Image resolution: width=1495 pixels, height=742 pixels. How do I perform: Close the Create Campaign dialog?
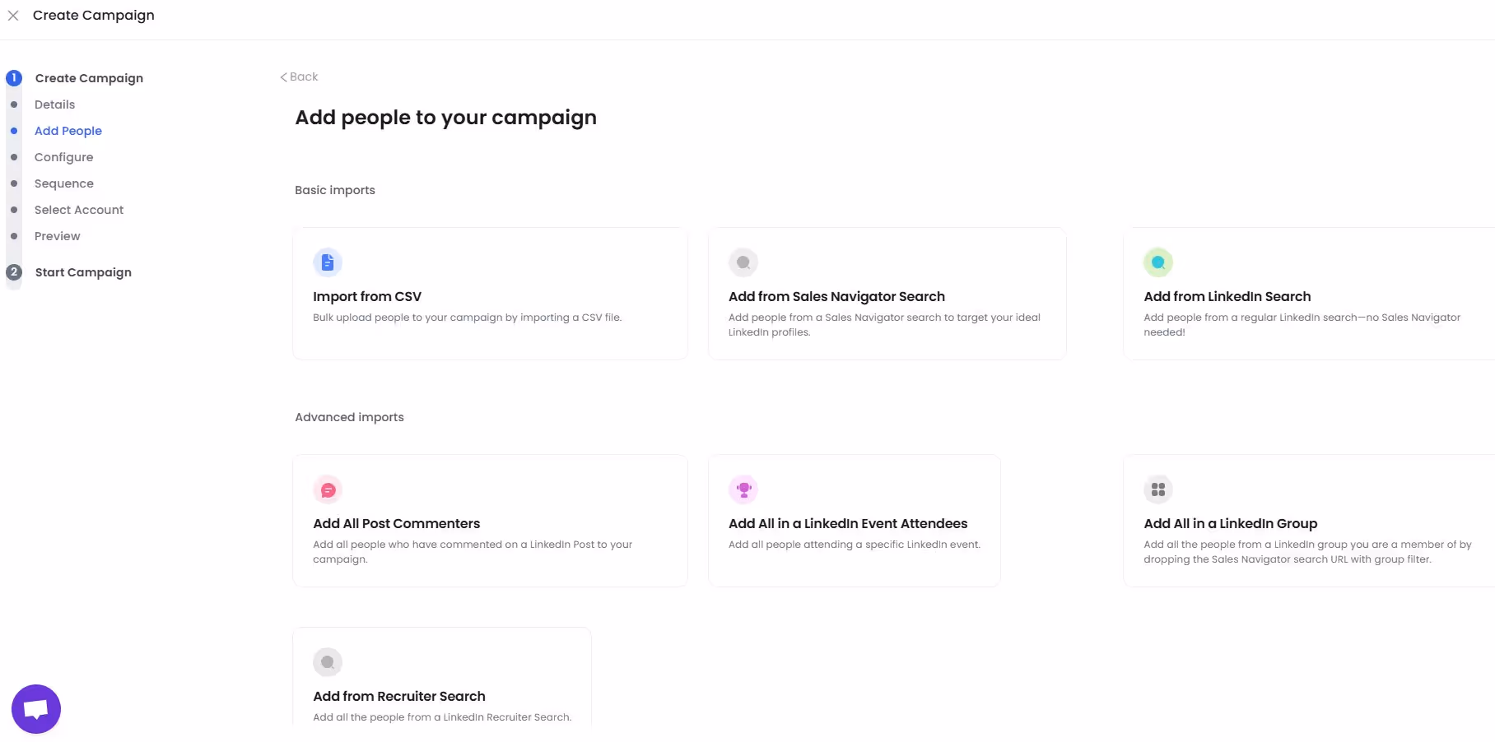click(13, 15)
